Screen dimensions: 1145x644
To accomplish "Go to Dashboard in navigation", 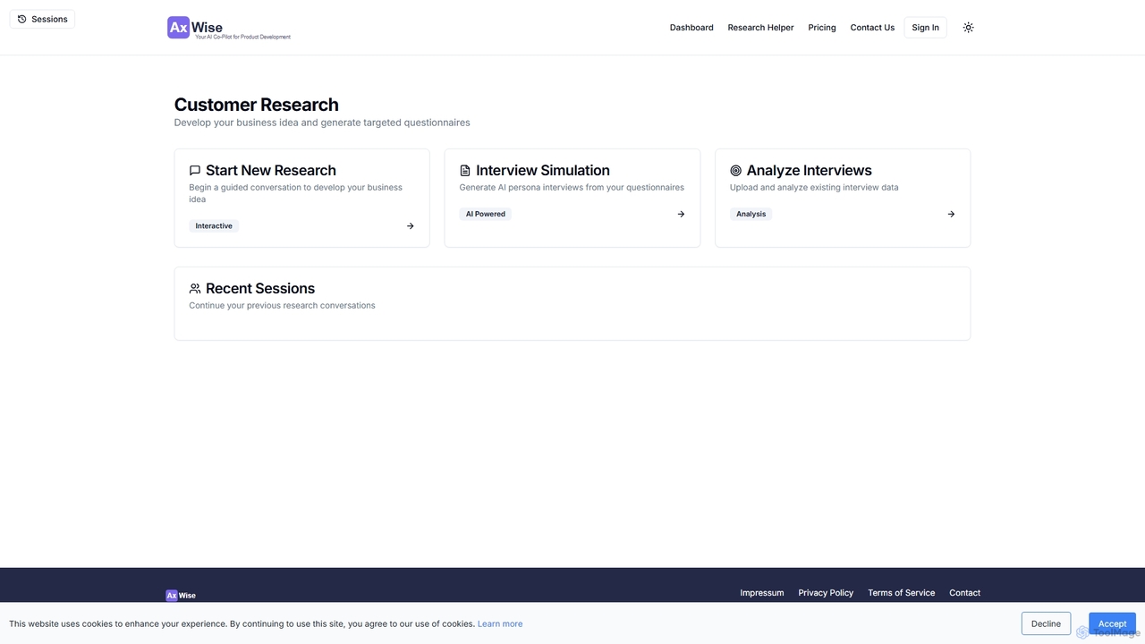I will [691, 28].
